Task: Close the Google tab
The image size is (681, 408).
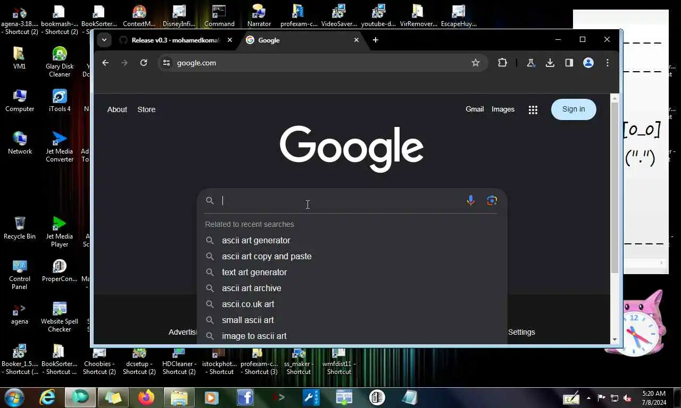Action: tap(356, 40)
